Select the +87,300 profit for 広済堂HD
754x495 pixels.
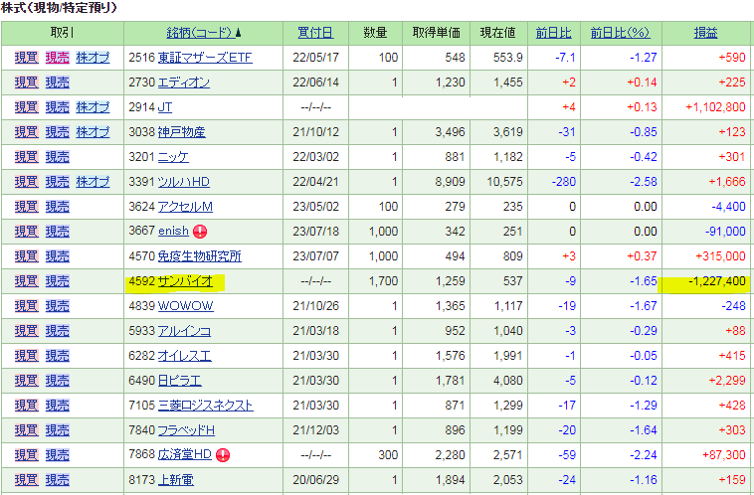click(x=724, y=454)
